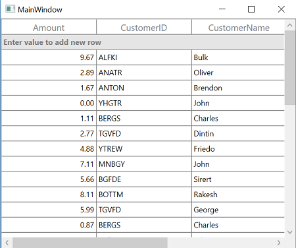Select Charles in the 0.87 row
Viewport: 296px width, 248px height.
pos(238,225)
